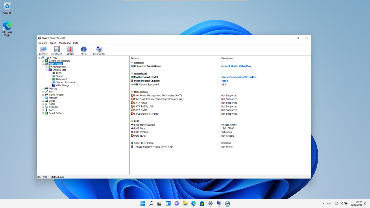Viewport: 370px width, 208px height.
Task: Open the Recycle Bin desktop icon
Action: (x=7, y=8)
